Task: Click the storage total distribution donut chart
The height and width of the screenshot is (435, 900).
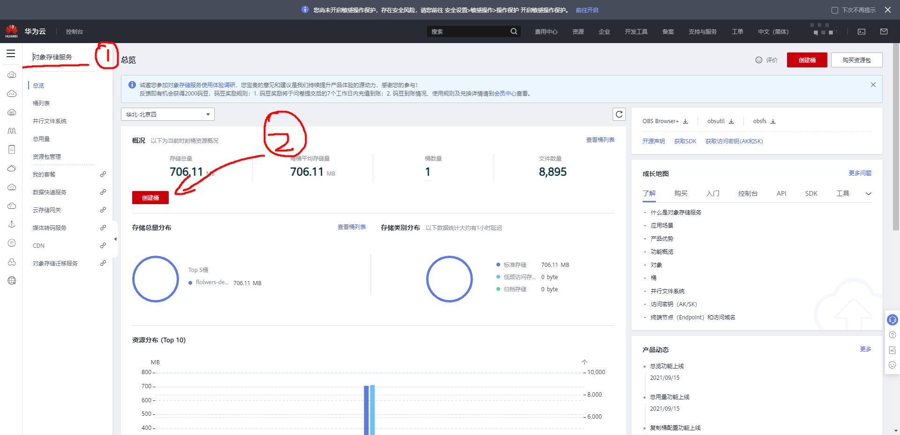Action: 156,279
